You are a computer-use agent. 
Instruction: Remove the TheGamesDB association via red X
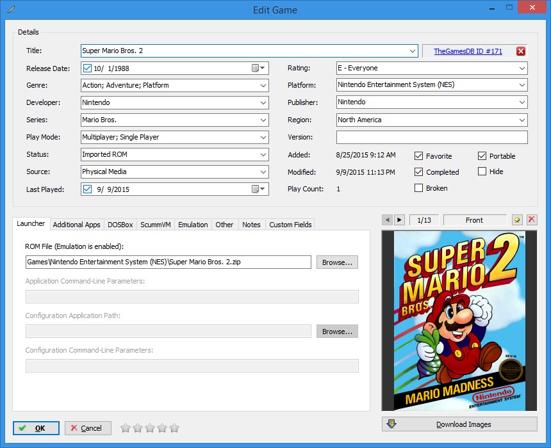tap(522, 51)
